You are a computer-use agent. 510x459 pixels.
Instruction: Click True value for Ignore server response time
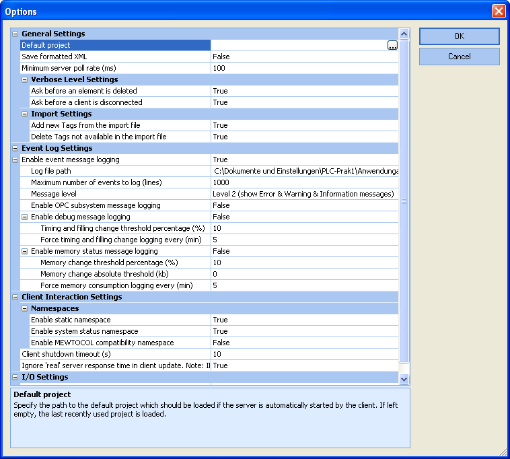click(220, 365)
